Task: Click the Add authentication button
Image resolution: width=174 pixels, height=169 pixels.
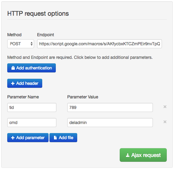Action: pyautogui.click(x=32, y=68)
